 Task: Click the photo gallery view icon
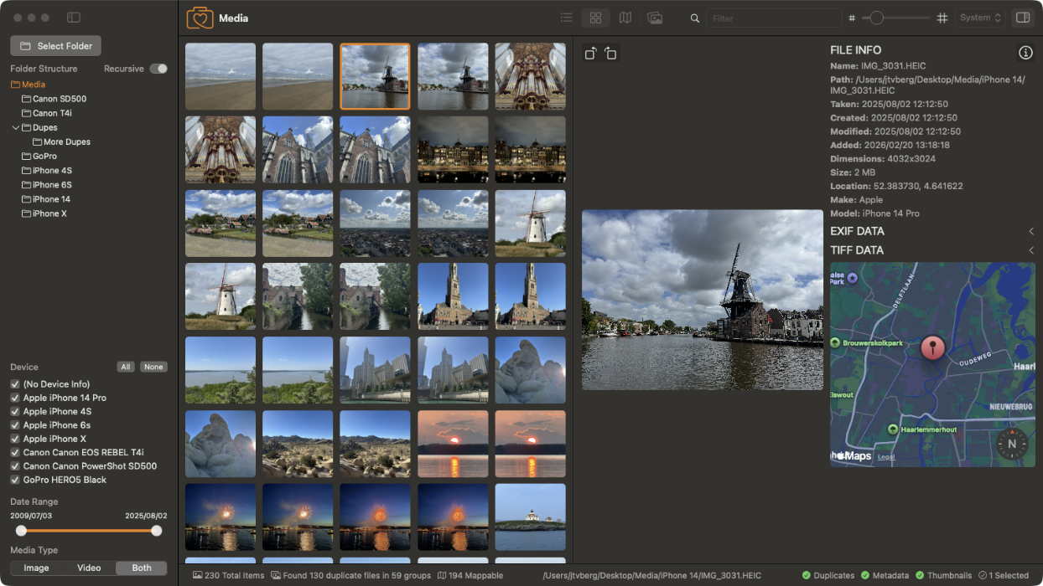[655, 17]
